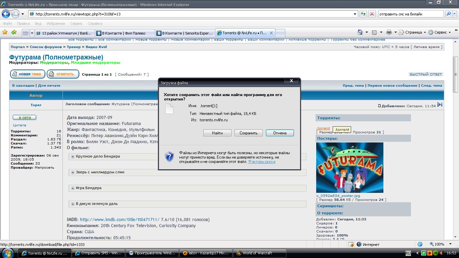This screenshot has width=459, height=258.
Task: Open the Избранное menu
Action: coord(56,24)
